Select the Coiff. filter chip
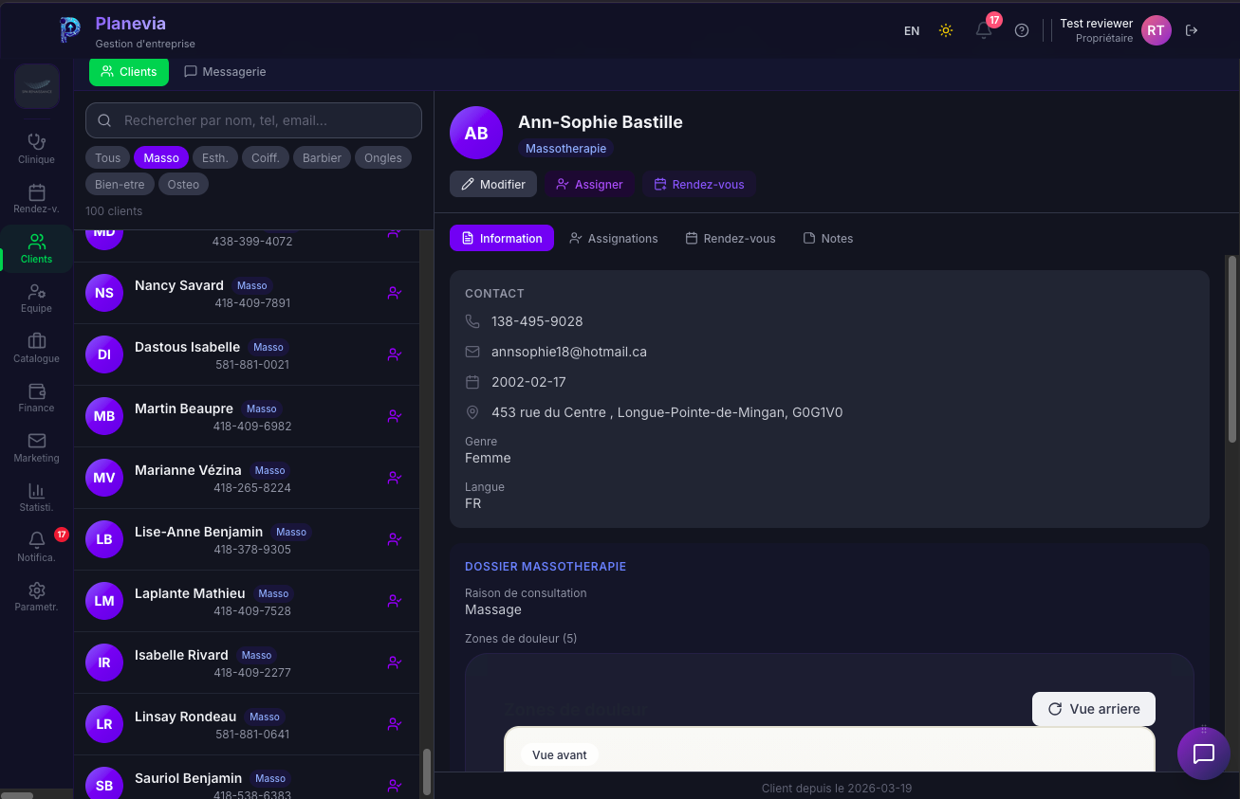Screen dimensions: 1240x799 [266, 157]
